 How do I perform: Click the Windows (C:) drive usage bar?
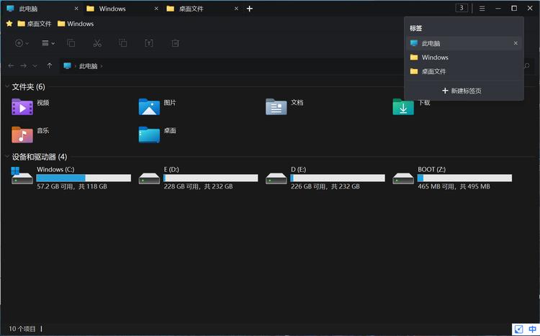(x=84, y=178)
